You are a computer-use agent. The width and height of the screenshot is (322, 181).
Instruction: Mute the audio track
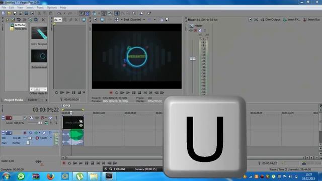click(44, 133)
